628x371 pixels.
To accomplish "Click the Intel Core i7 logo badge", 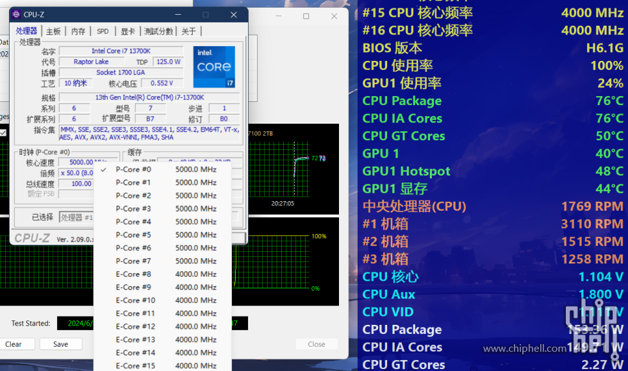I will pyautogui.click(x=214, y=67).
